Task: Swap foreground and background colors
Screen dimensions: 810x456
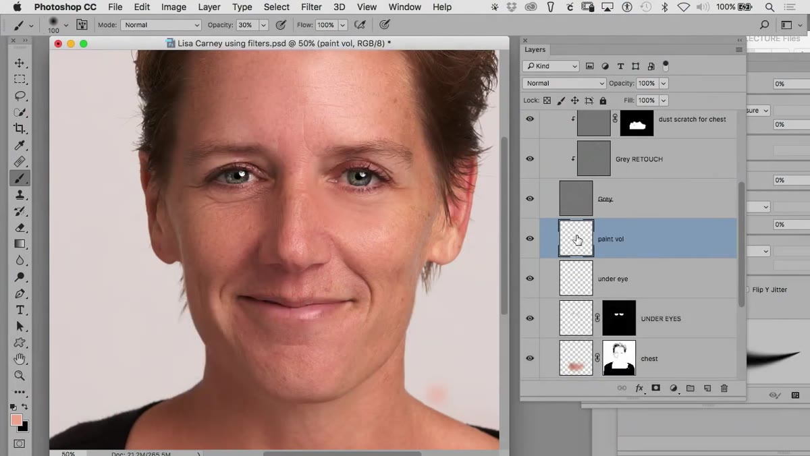Action: (25, 407)
